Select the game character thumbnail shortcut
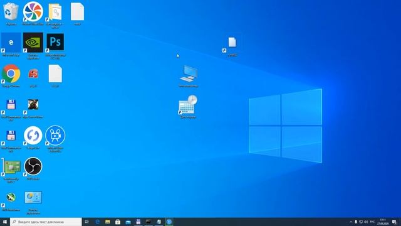401x226 pixels. point(33,105)
